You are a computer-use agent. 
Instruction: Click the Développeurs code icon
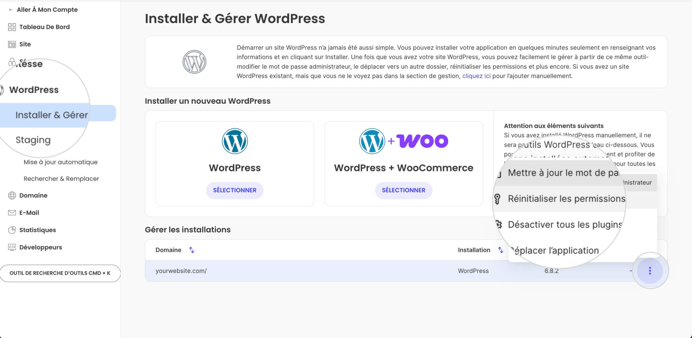tap(12, 247)
